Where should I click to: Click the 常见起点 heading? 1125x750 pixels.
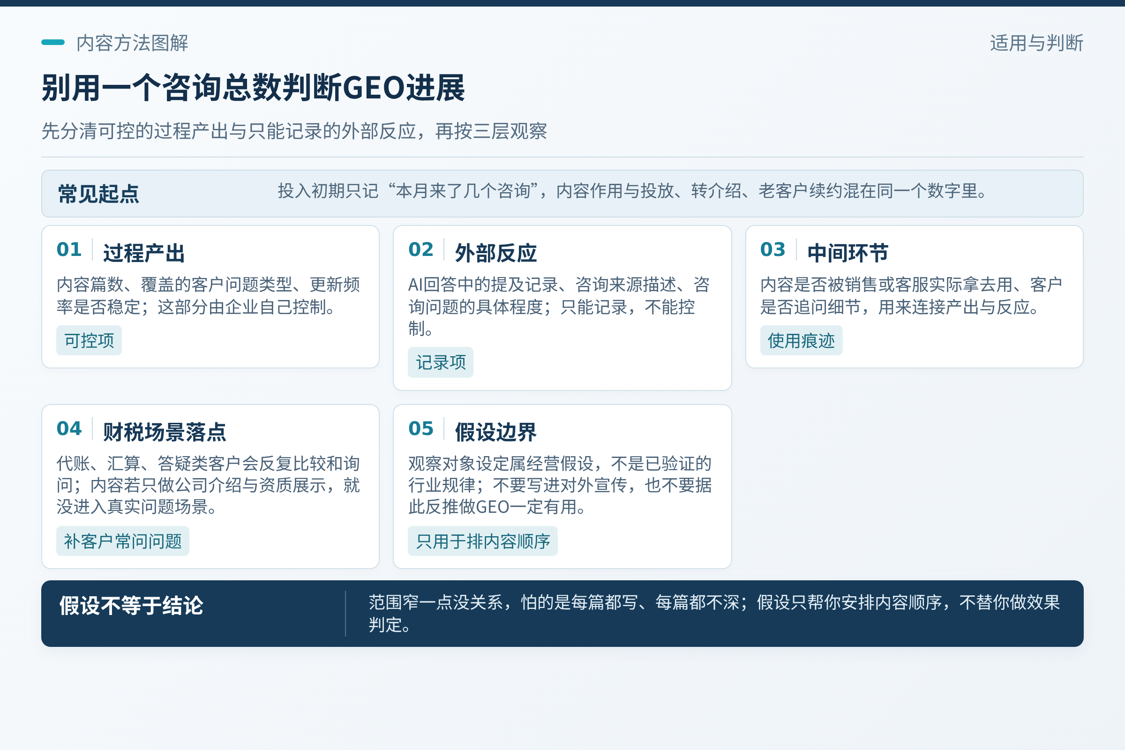(x=98, y=194)
